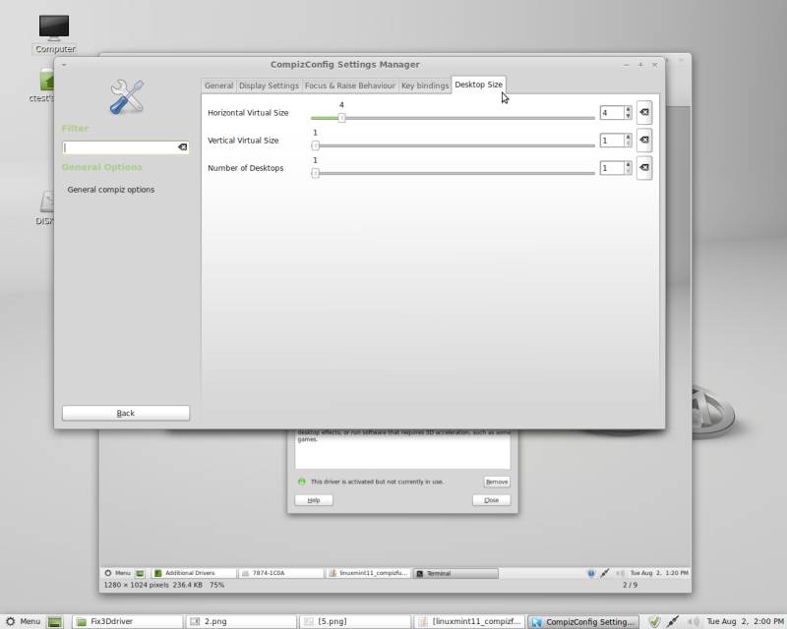Click the CompizConfig wrench and screwdriver icon
Screen dimensions: 787x629
pyautogui.click(x=127, y=97)
